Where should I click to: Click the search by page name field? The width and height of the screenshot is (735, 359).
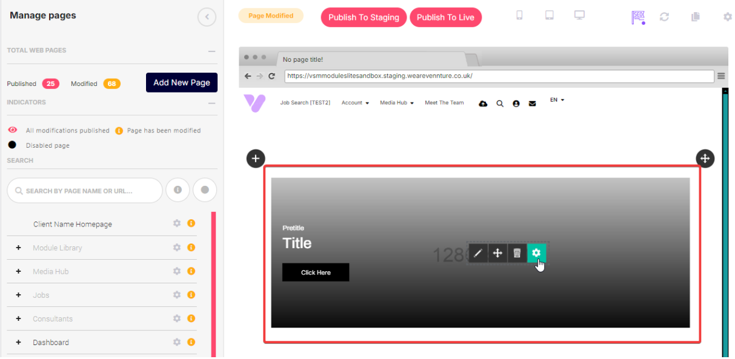pos(85,190)
